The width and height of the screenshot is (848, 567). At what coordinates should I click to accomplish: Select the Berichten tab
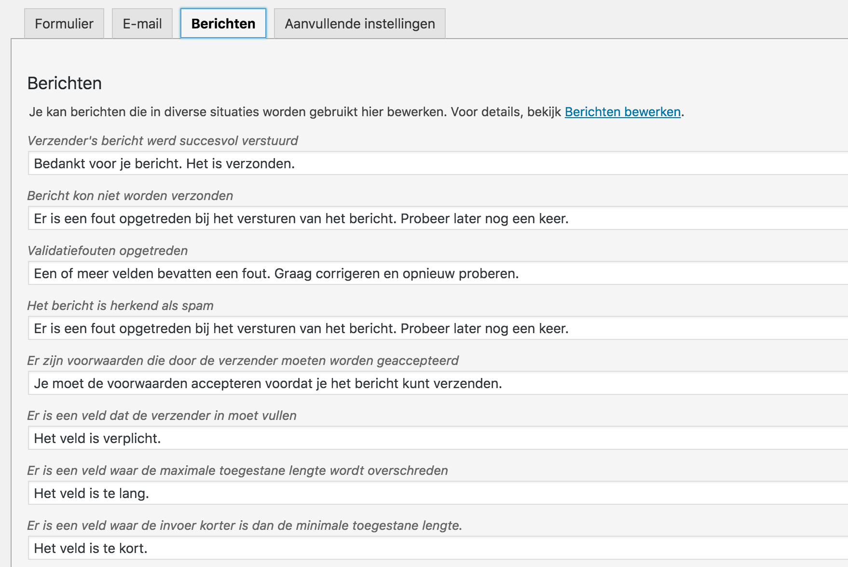[x=223, y=24]
